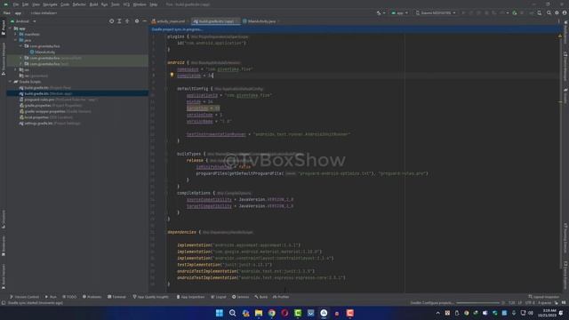This screenshot has height=320, width=569.
Task: Open the Run tool window
Action: click(51, 297)
